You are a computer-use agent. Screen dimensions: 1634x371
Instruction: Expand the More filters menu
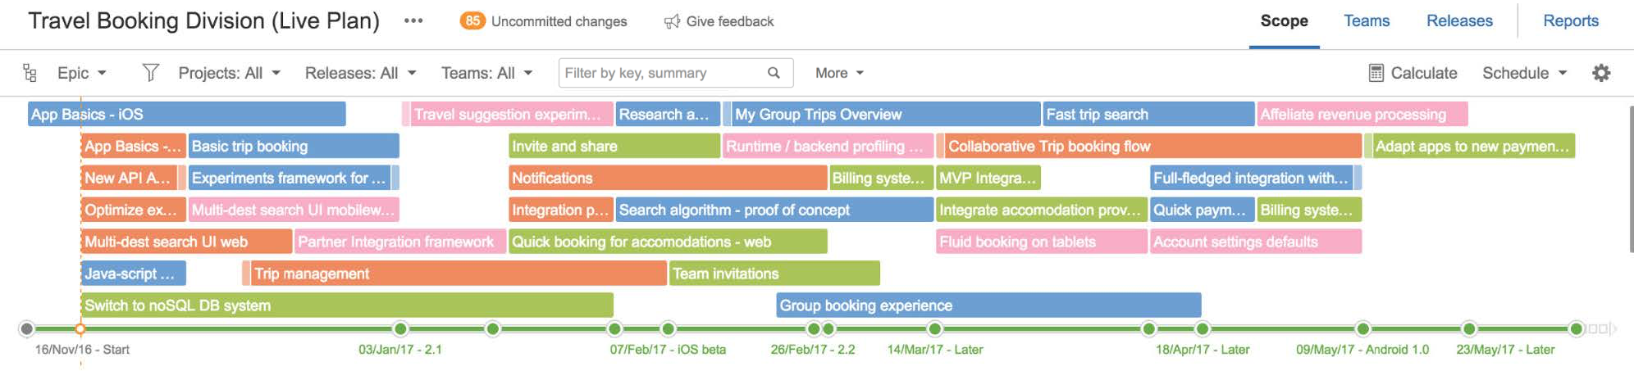[x=839, y=73]
